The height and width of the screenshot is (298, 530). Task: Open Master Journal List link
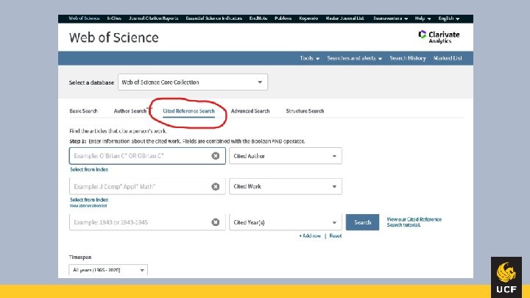pyautogui.click(x=344, y=18)
